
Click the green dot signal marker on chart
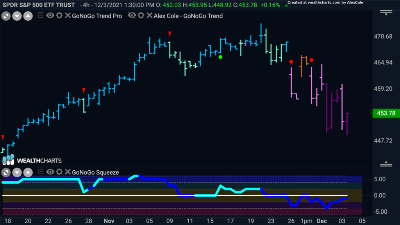click(220, 57)
